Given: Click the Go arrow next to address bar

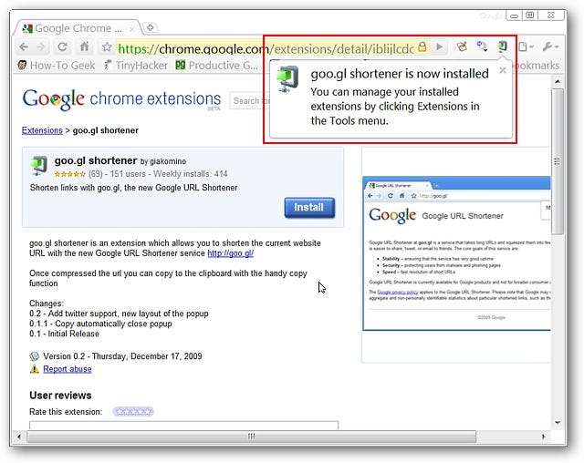Looking at the screenshot, I should tap(440, 46).
